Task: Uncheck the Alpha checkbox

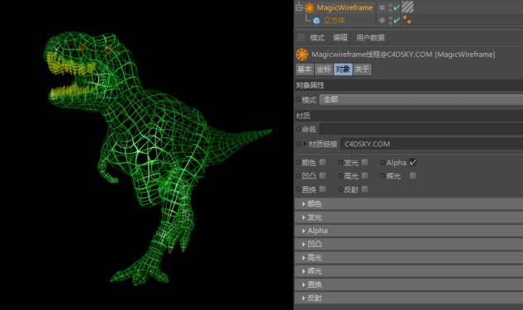Action: pos(413,162)
